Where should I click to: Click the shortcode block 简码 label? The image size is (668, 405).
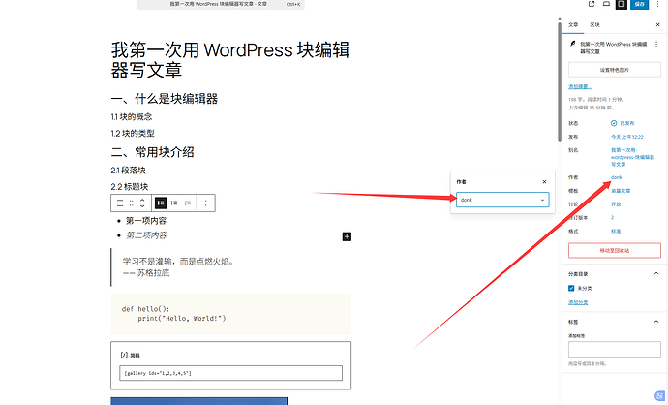135,356
